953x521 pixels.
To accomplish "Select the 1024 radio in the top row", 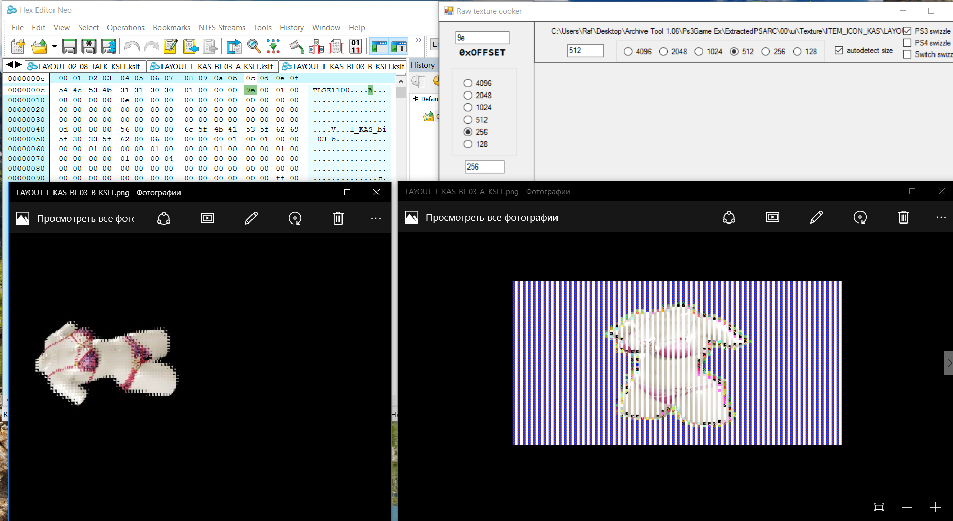I will click(x=699, y=52).
